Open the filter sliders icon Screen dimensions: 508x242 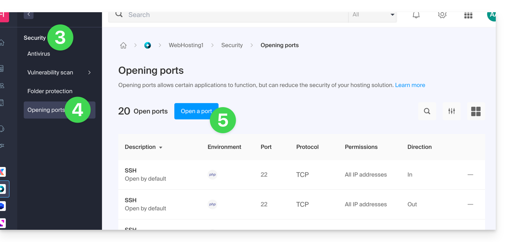[x=451, y=111]
